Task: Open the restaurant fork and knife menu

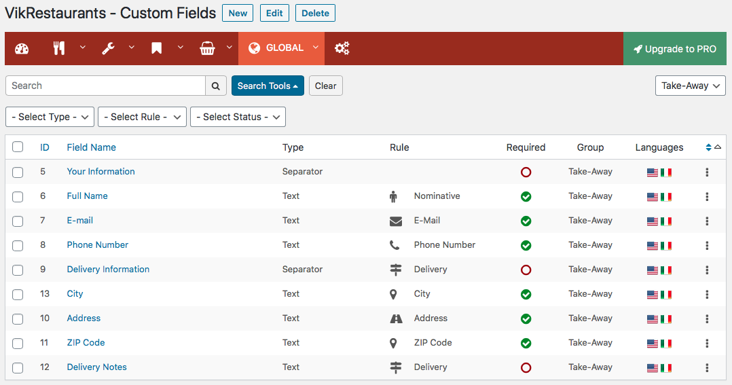Action: pos(59,48)
